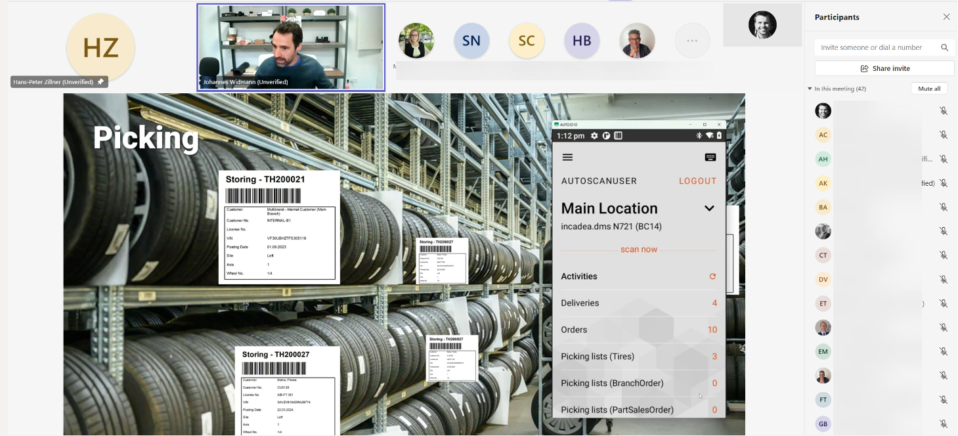Click the Mute all button
Screen dimensions: 958x436
[929, 89]
